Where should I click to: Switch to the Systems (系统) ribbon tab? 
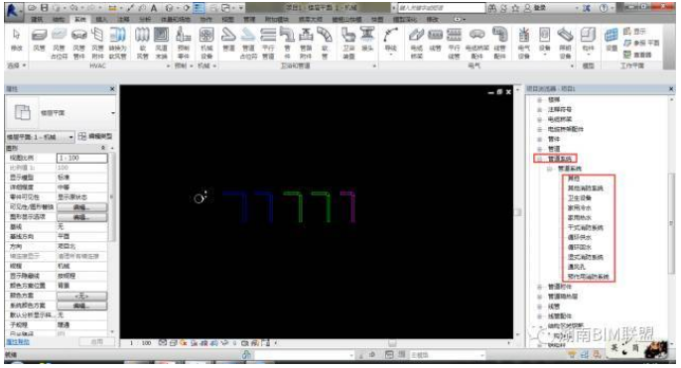tap(80, 20)
